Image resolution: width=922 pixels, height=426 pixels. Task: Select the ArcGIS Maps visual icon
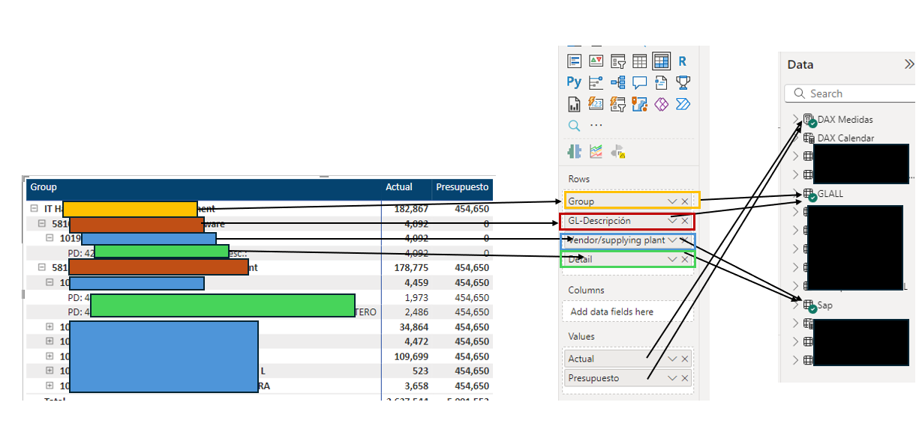[640, 104]
